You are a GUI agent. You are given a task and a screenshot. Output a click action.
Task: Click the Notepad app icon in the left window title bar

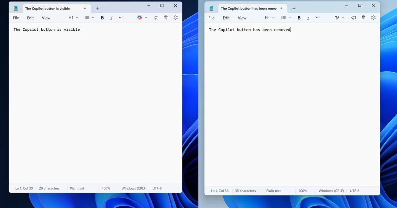click(x=16, y=9)
